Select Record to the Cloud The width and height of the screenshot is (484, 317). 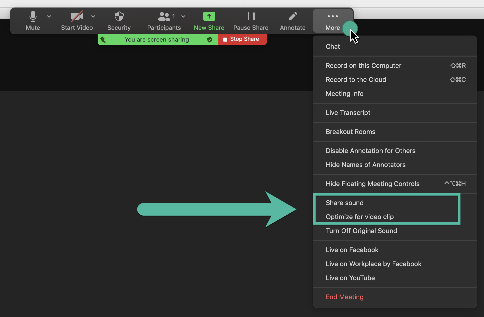[x=356, y=80]
